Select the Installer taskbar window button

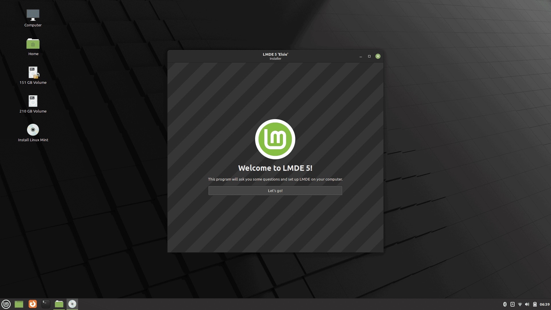72,304
